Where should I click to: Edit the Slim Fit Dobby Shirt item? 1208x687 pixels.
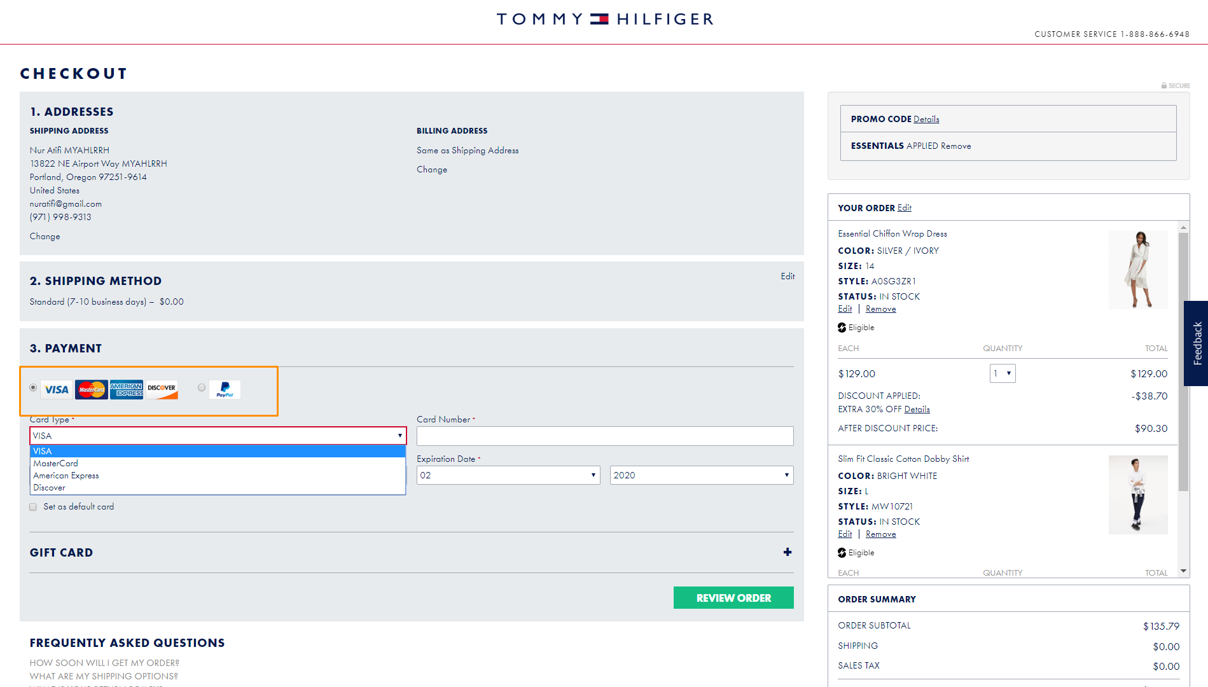845,534
